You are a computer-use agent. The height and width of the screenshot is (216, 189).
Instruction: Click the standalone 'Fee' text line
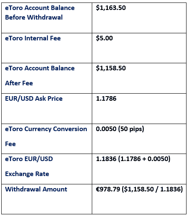pyautogui.click(x=10, y=144)
